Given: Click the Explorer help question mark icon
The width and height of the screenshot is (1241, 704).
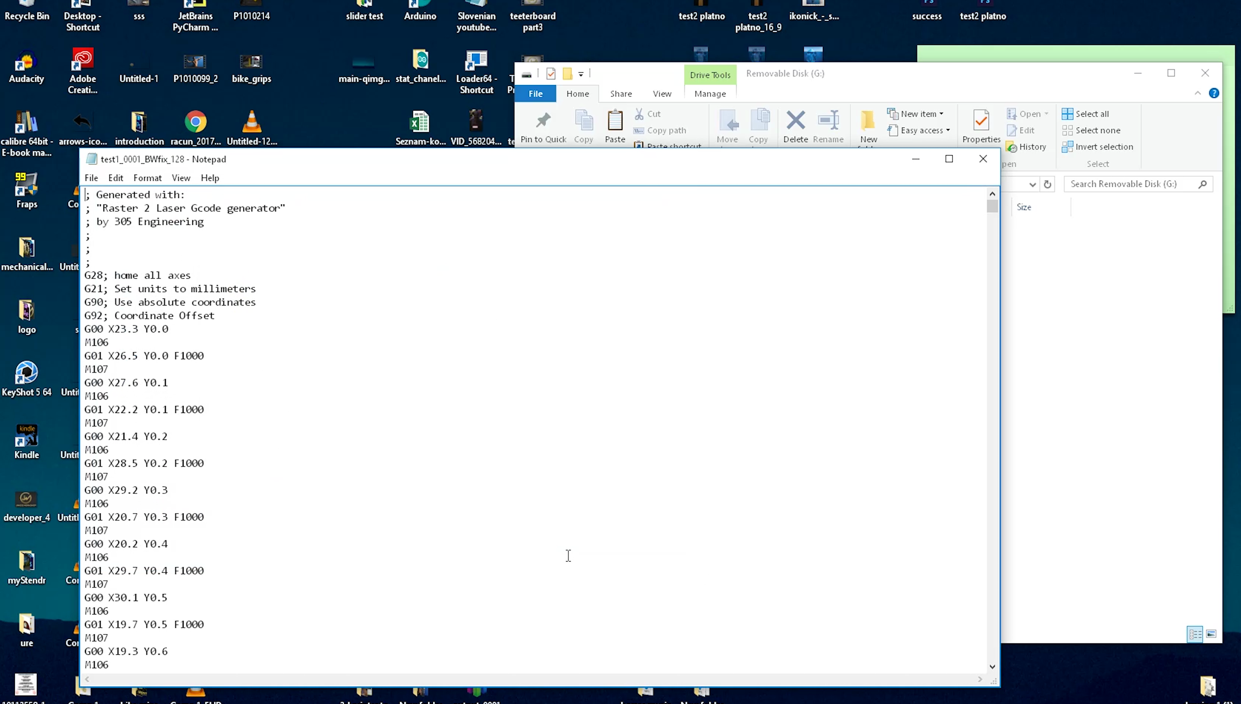Looking at the screenshot, I should tap(1214, 93).
